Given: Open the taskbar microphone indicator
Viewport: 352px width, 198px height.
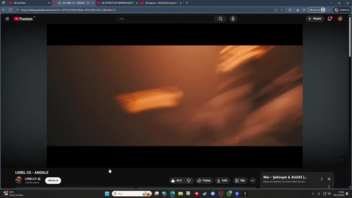Looking at the screenshot, I should click(x=319, y=194).
